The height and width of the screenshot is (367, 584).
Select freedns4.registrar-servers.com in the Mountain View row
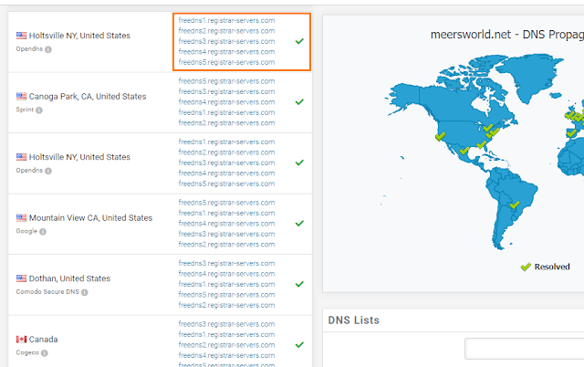[226, 224]
